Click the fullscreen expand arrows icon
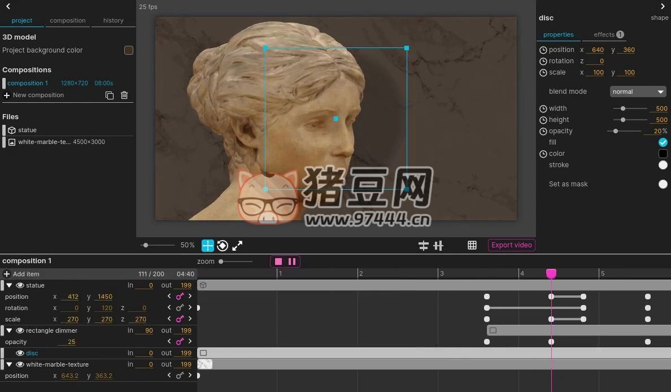Screen dimensions: 671x392 pos(237,246)
